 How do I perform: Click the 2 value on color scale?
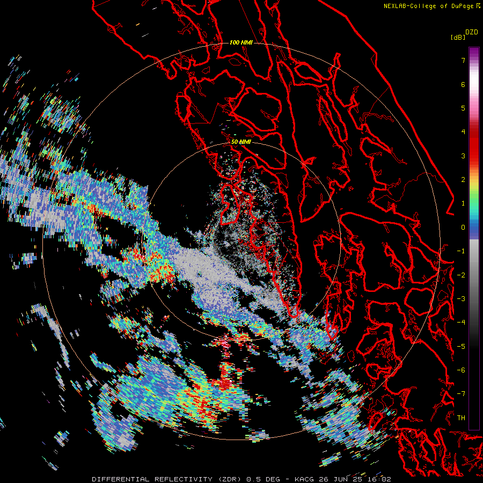coord(463,180)
